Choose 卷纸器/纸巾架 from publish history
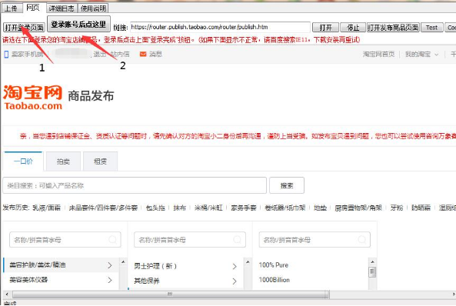456x306 pixels. click(x=285, y=208)
